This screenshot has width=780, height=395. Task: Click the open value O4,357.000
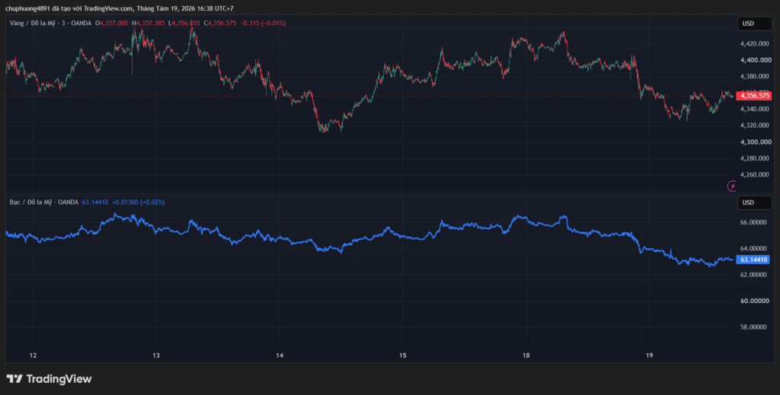coord(111,23)
